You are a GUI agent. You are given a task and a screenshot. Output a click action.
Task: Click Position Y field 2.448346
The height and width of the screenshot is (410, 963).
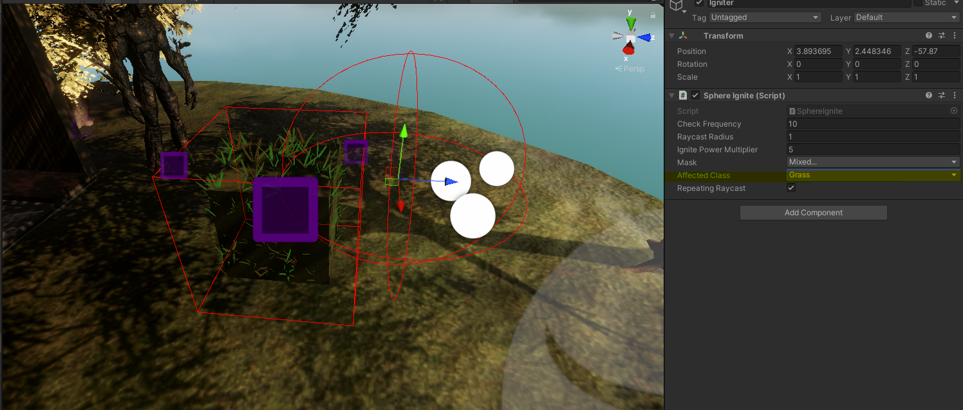[x=877, y=51]
